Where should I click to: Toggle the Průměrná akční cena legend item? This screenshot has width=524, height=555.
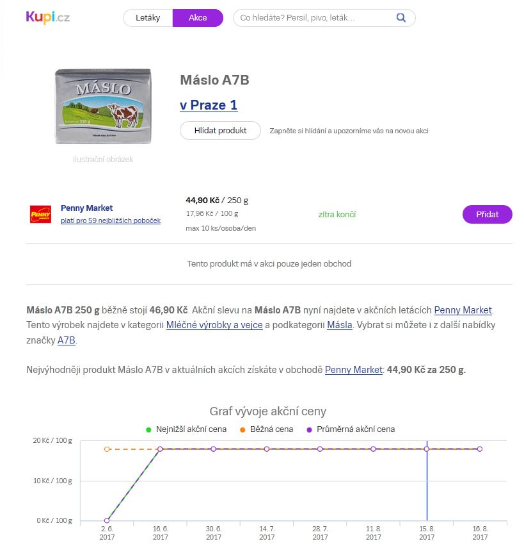click(351, 429)
